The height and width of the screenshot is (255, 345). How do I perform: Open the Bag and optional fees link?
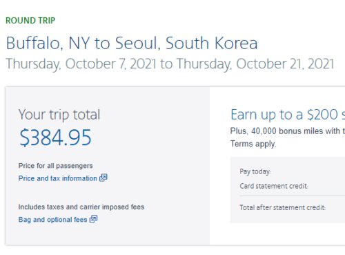coord(53,220)
